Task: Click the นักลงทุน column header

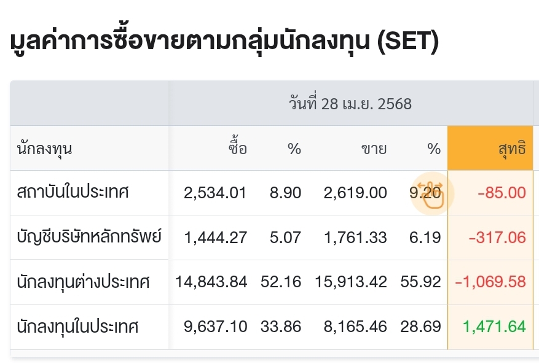Action: tap(45, 149)
